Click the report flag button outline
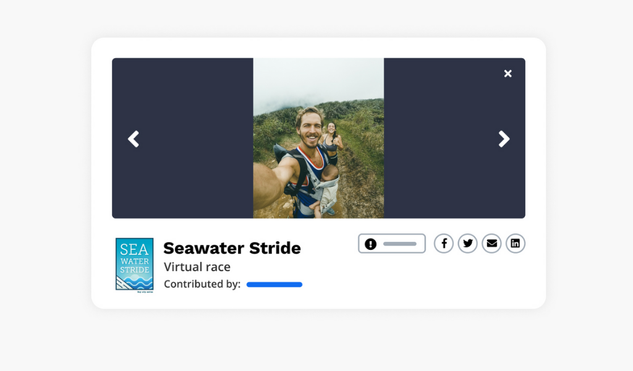The height and width of the screenshot is (371, 633). 391,244
